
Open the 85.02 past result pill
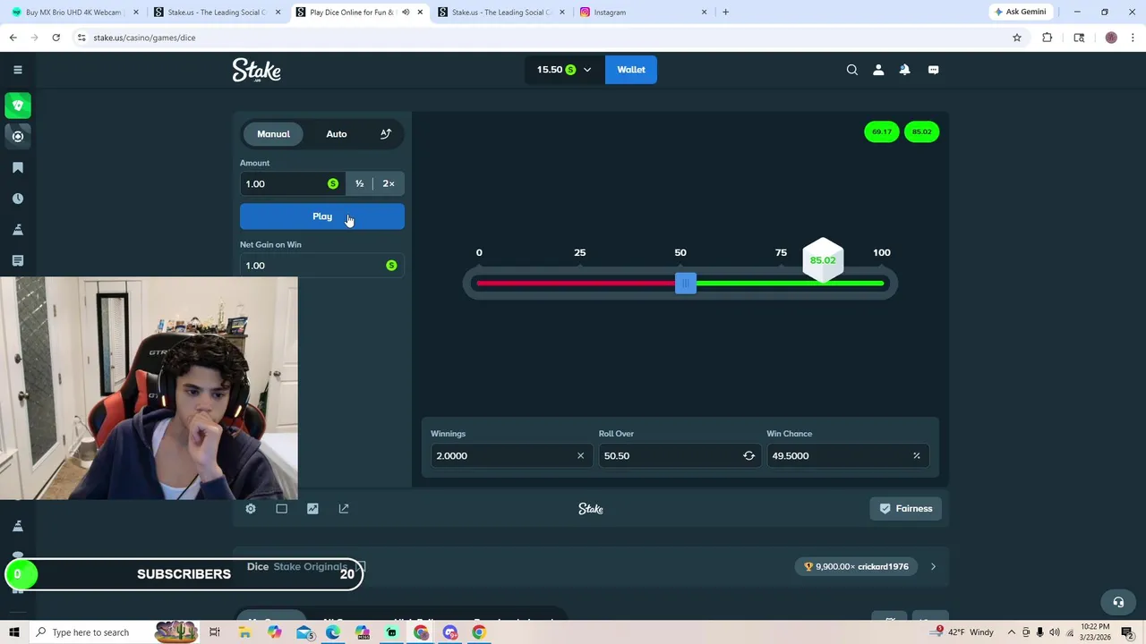click(921, 131)
